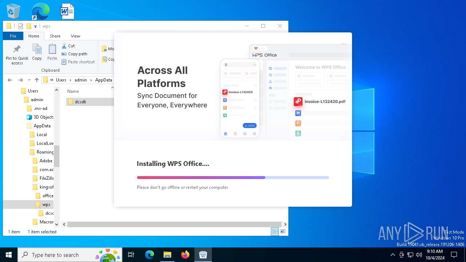This screenshot has height=262, width=466.
Task: Click the Name column header
Action: (x=73, y=91)
